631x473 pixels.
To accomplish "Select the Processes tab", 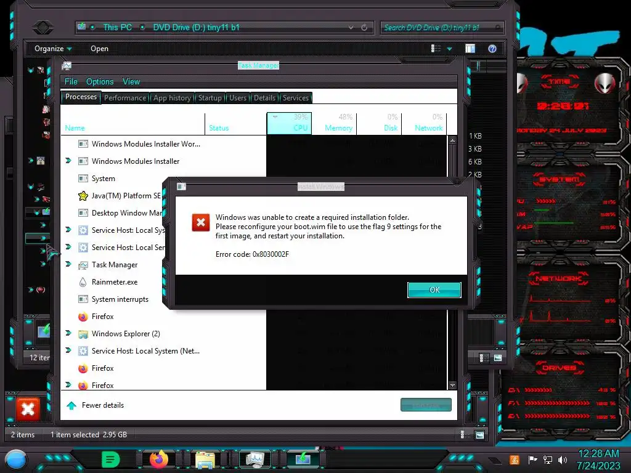I will [81, 97].
